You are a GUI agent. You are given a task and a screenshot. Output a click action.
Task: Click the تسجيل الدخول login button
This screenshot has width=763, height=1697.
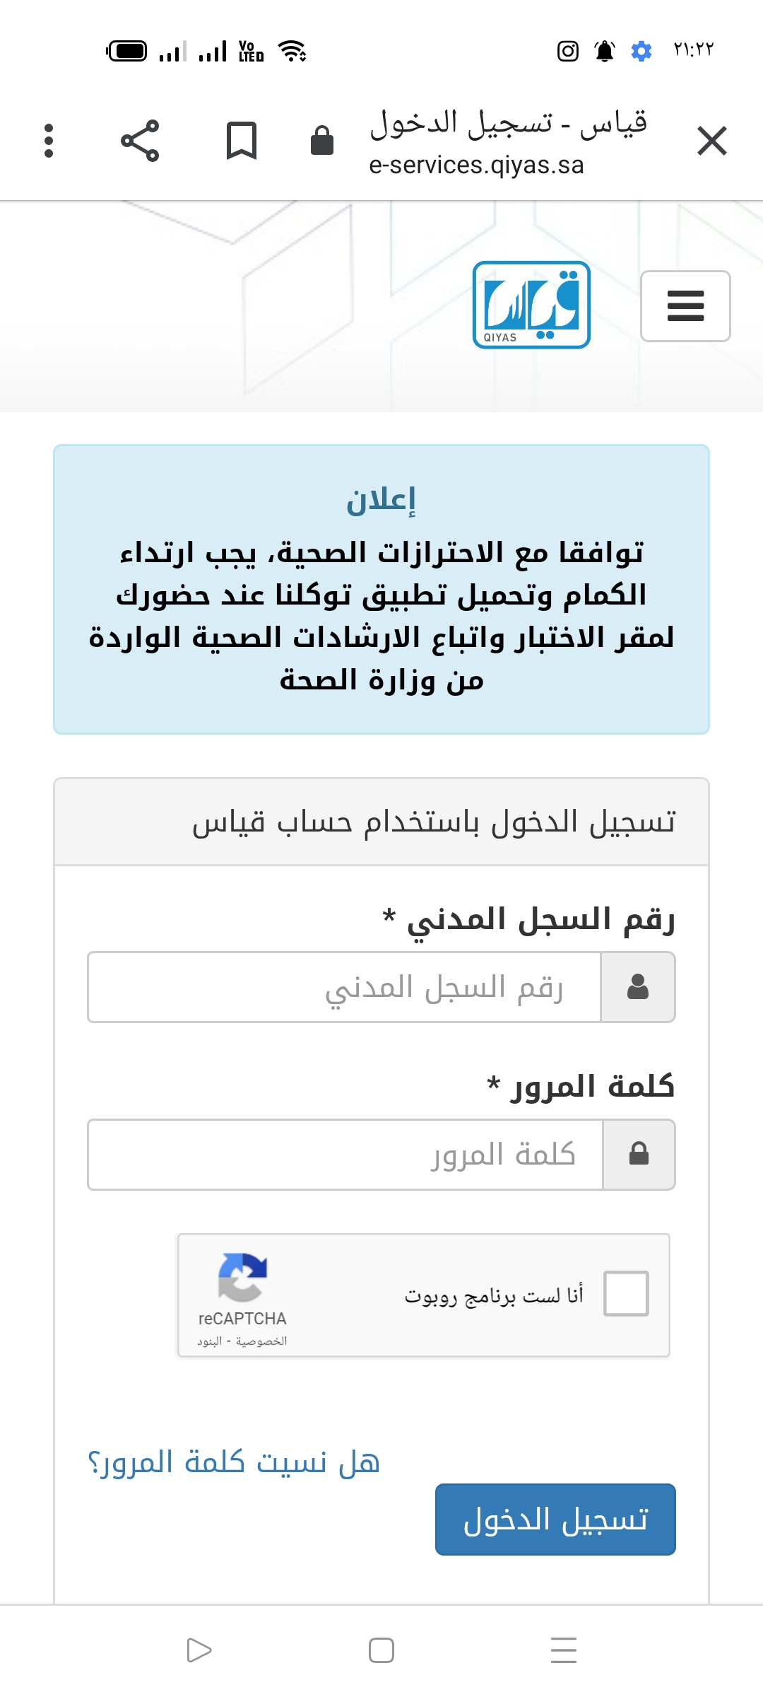click(555, 1520)
